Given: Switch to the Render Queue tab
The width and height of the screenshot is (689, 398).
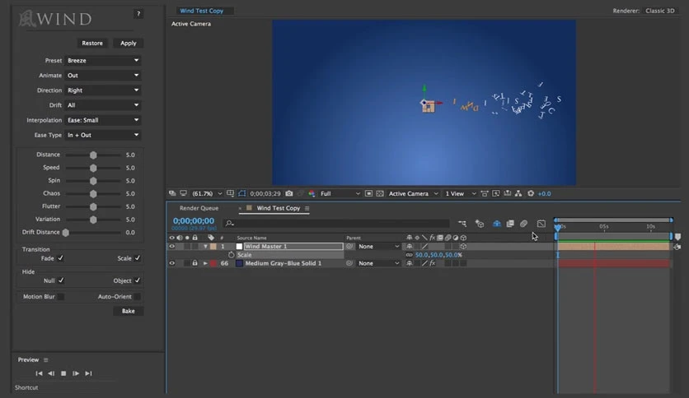Looking at the screenshot, I should pyautogui.click(x=199, y=208).
